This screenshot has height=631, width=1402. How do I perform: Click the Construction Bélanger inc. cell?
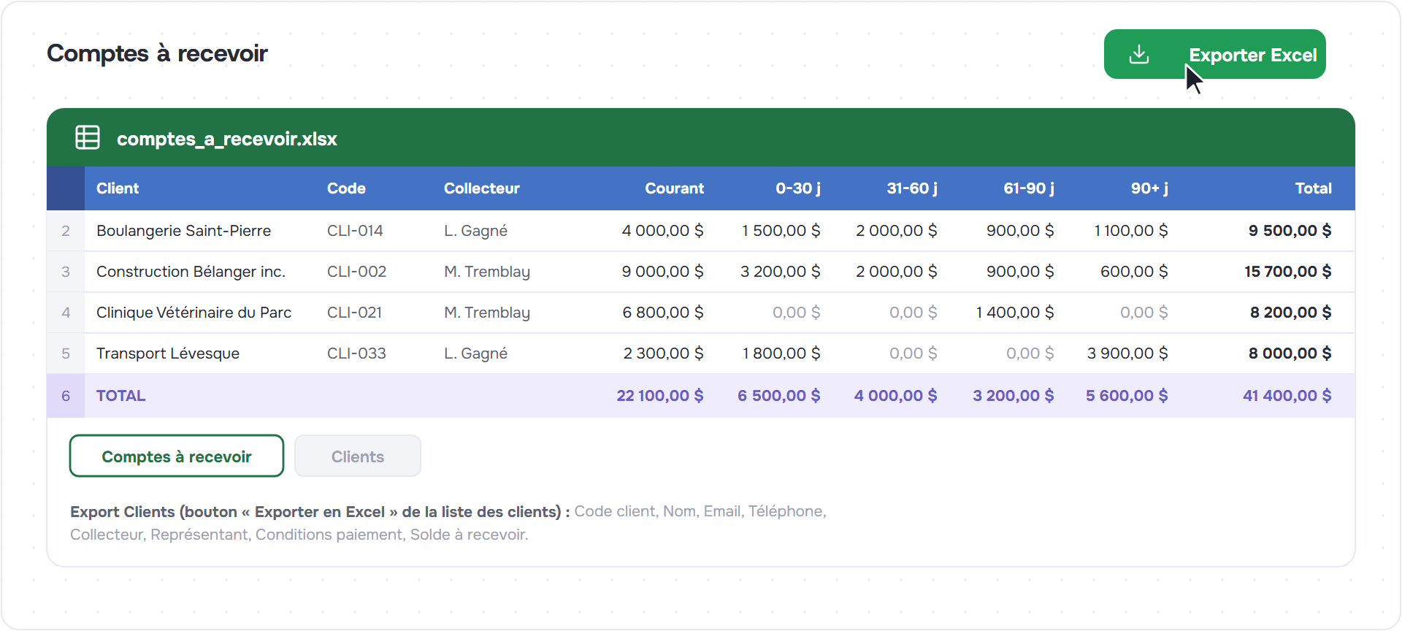(x=191, y=272)
